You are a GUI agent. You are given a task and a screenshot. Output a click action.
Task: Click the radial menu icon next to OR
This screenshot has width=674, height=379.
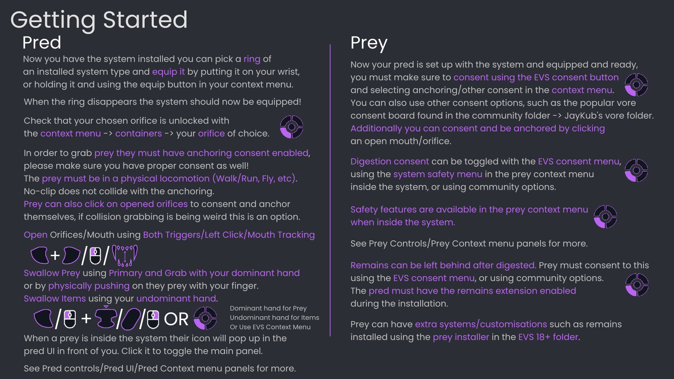coord(205,318)
